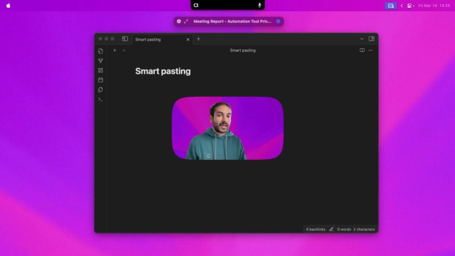455x256 pixels.
Task: Click the 0 backlinks status item
Action: 316,229
